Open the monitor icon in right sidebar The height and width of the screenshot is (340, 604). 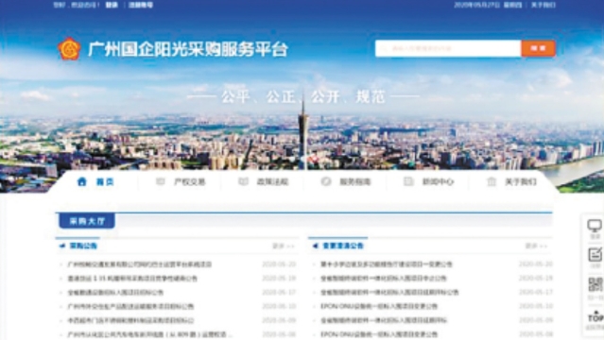pyautogui.click(x=595, y=226)
